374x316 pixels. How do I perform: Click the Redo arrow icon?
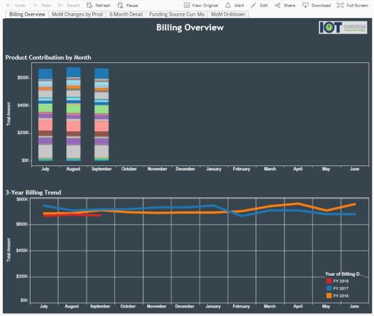[x=34, y=5]
